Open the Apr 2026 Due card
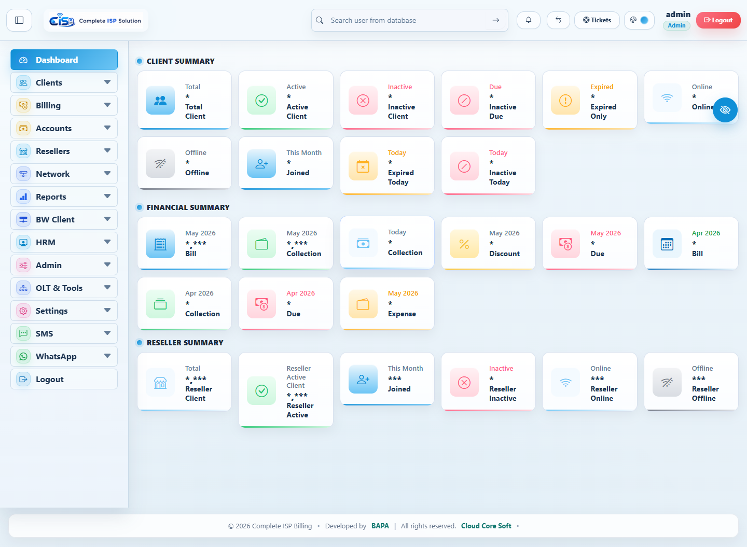This screenshot has width=747, height=547. pyautogui.click(x=285, y=304)
